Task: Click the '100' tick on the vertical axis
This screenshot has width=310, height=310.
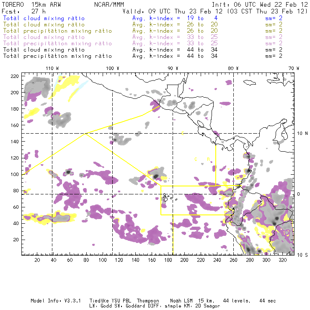Action: pyautogui.click(x=15, y=174)
